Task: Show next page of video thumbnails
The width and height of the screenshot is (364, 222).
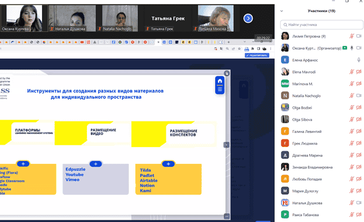Action: [248, 18]
